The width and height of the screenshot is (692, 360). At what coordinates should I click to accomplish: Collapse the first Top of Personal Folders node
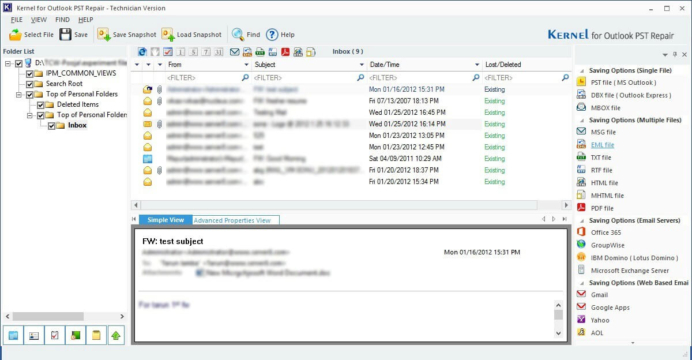[x=19, y=95]
